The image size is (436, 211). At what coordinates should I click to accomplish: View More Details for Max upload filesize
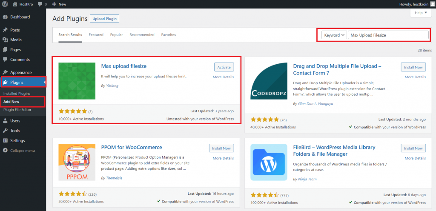(223, 77)
